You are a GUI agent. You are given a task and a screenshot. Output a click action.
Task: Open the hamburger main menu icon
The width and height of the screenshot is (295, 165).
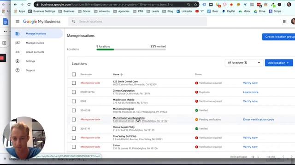click(x=18, y=22)
